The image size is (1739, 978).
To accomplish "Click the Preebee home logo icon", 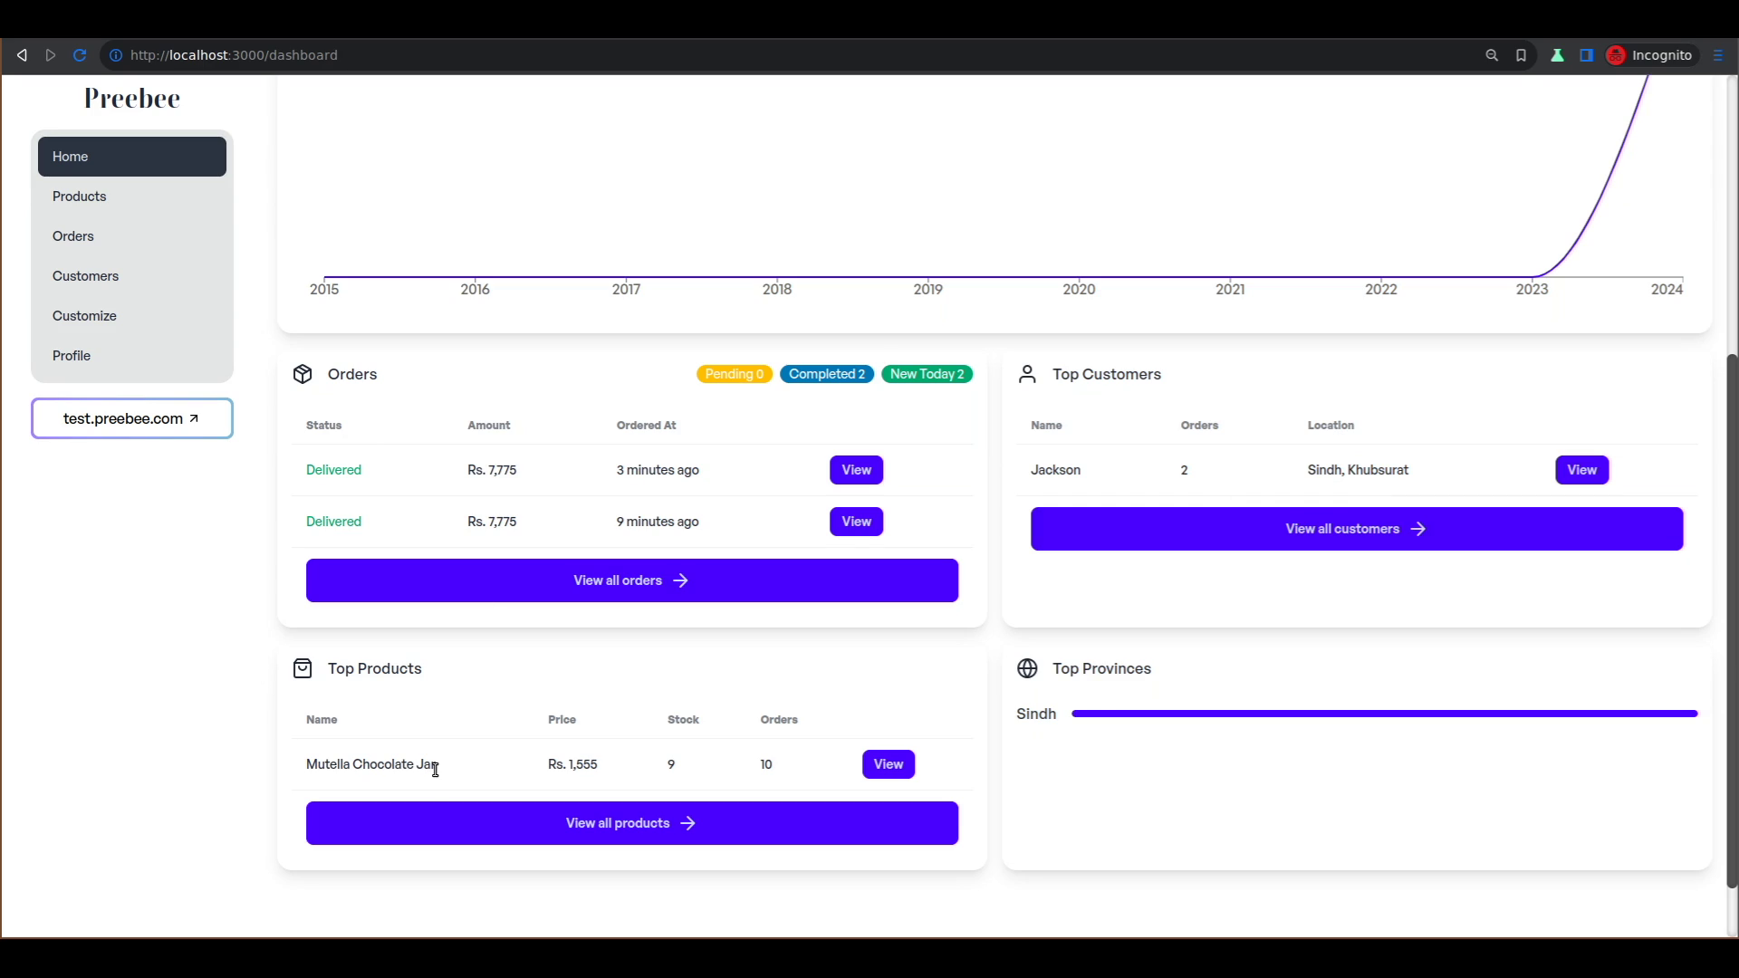I will tap(131, 98).
